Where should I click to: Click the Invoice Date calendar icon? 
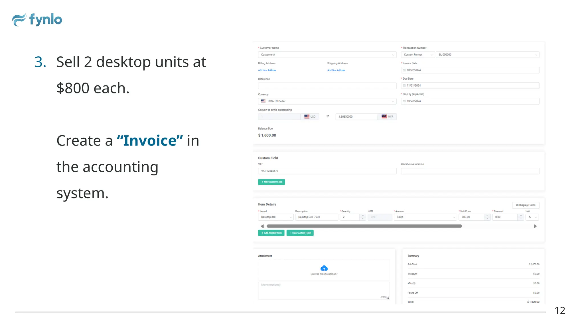click(404, 70)
